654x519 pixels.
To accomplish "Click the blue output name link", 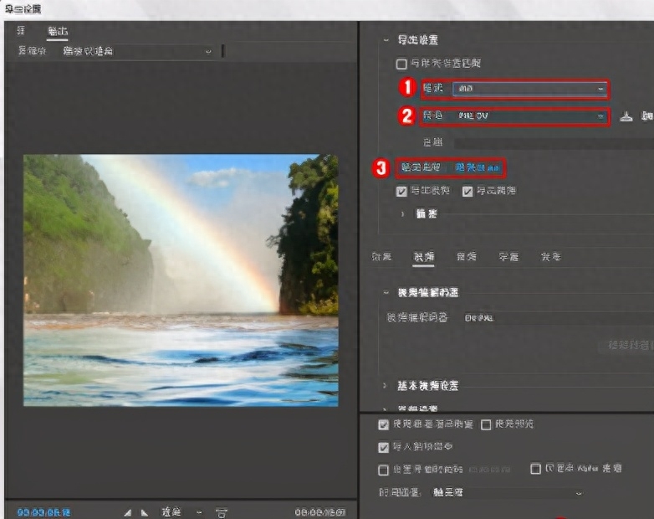I will (x=478, y=168).
